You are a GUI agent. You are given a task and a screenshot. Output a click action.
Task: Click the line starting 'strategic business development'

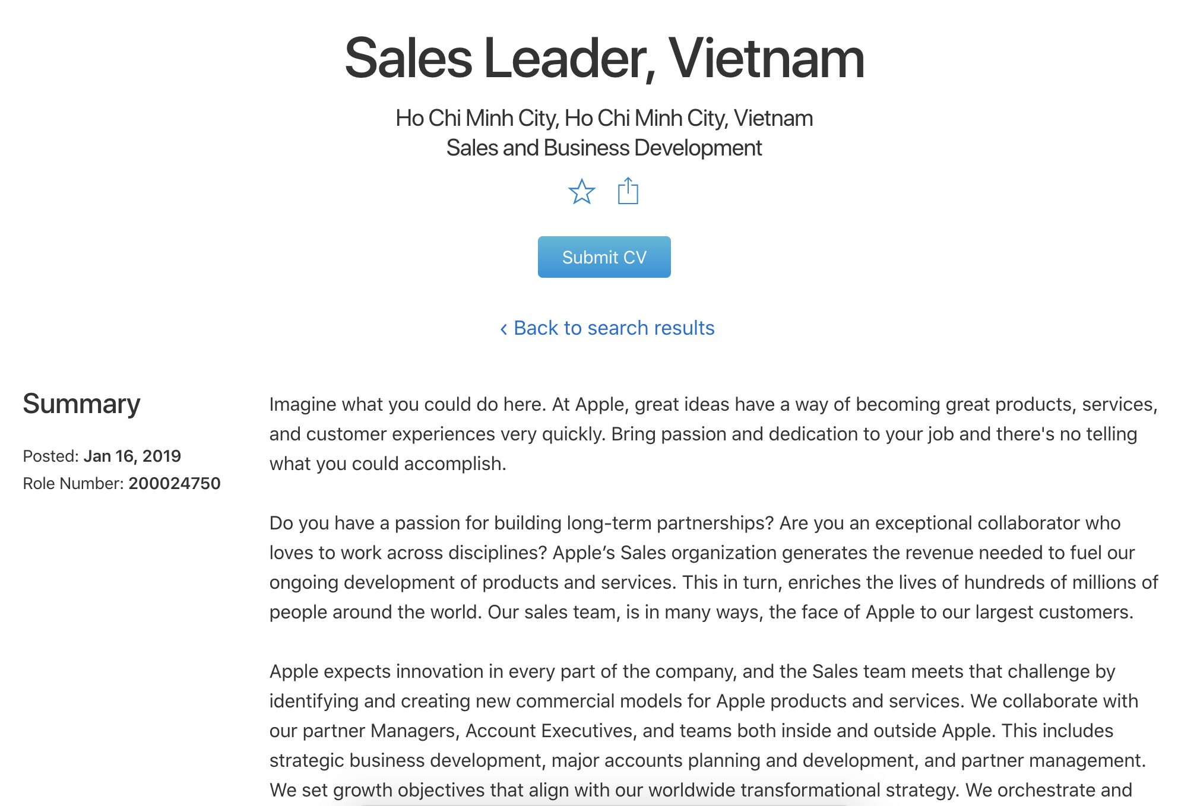[708, 760]
